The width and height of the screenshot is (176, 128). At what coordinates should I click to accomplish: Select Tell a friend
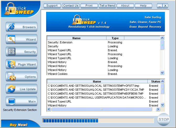(107, 6)
